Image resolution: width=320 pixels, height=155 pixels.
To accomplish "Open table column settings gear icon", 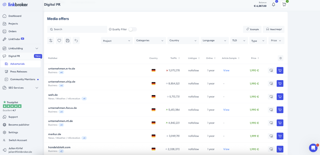I will [x=280, y=58].
